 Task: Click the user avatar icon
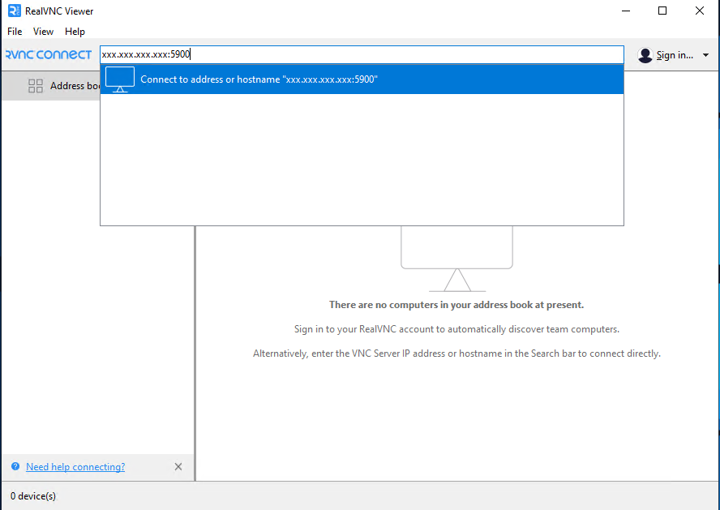click(x=645, y=55)
